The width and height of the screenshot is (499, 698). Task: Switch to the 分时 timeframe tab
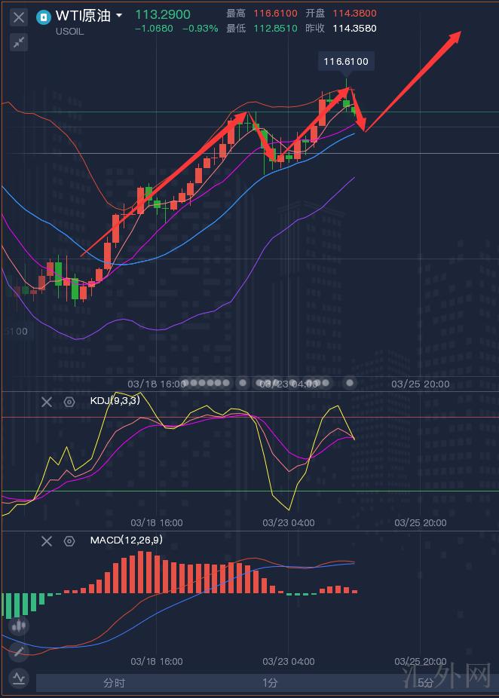[x=114, y=683]
